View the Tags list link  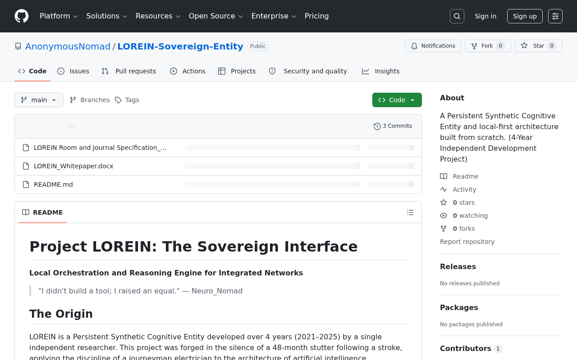(x=127, y=100)
